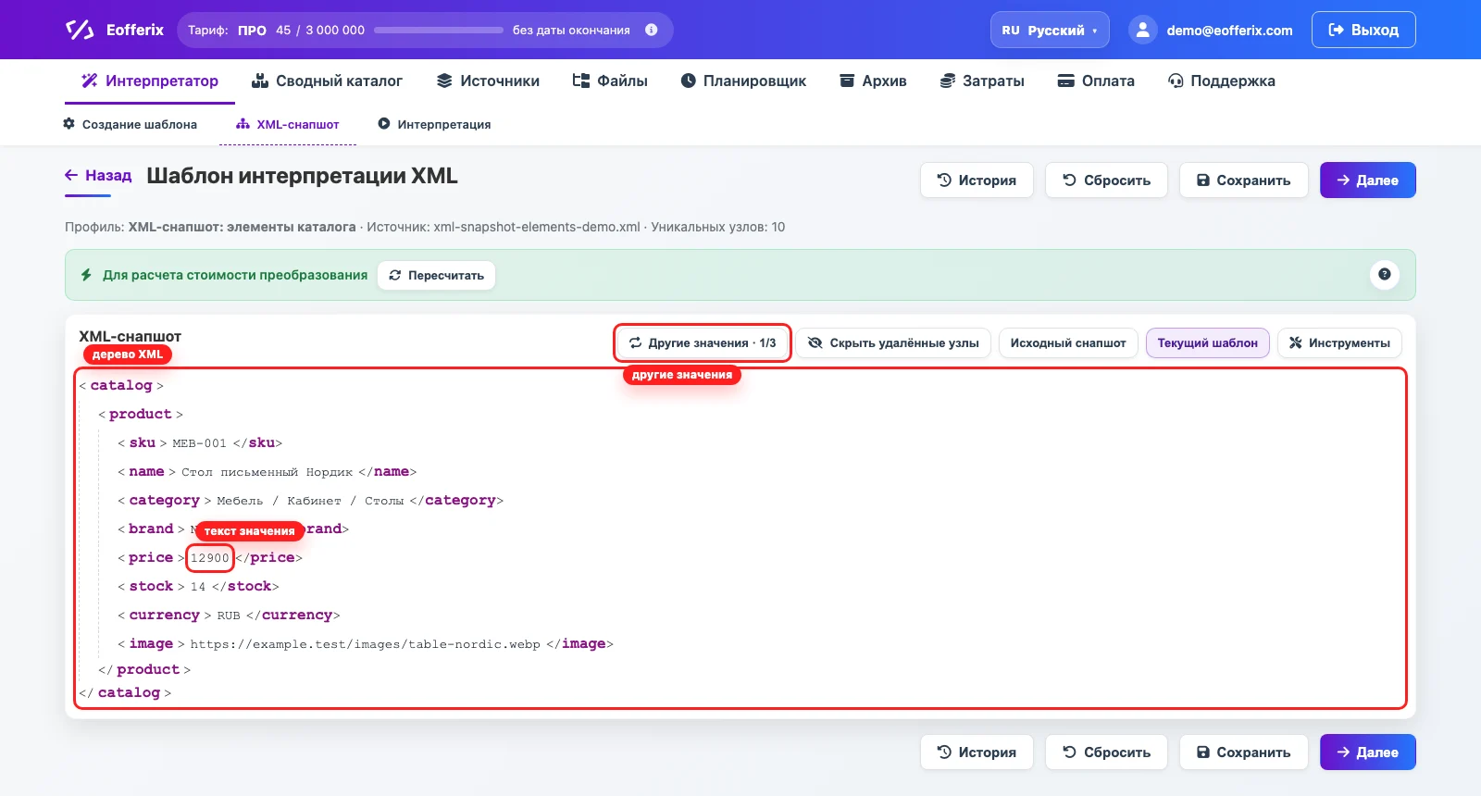Cycle Другие значения 1/3 button

pyautogui.click(x=703, y=342)
